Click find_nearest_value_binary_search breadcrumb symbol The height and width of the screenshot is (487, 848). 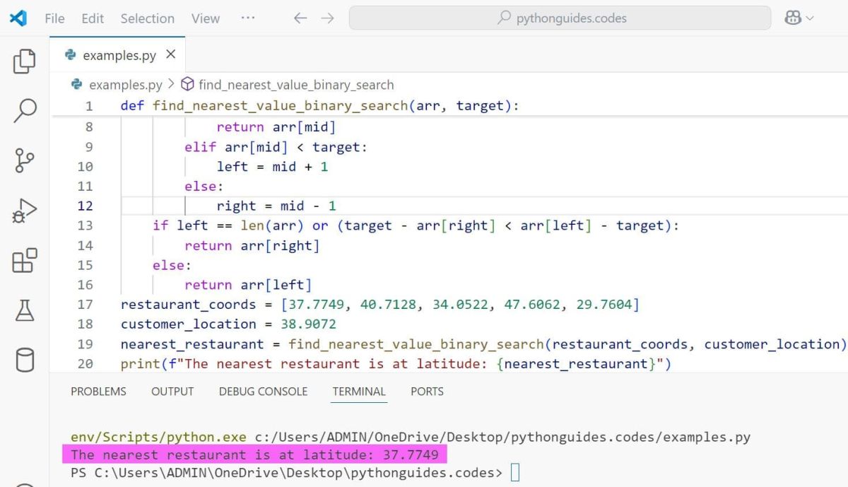click(296, 85)
